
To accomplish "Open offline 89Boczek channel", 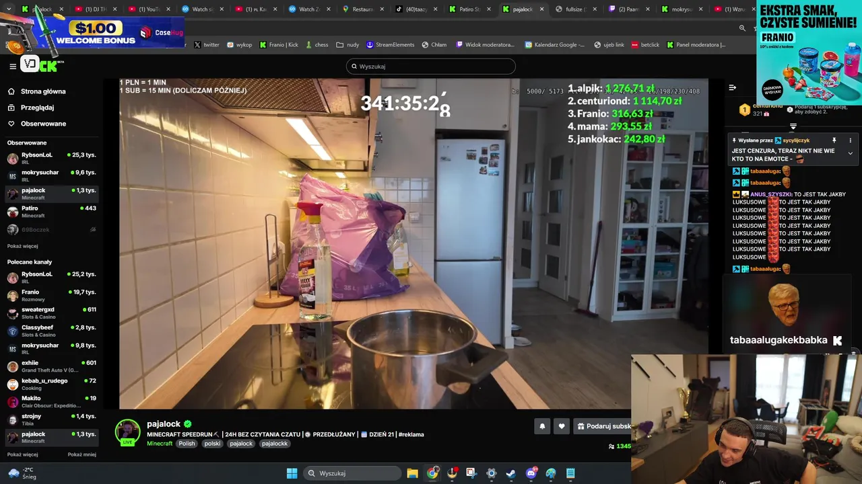I will (x=51, y=230).
